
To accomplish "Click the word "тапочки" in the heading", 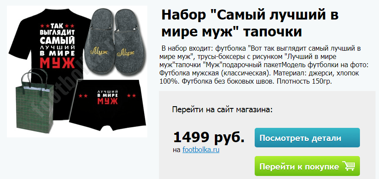I will [x=272, y=32].
